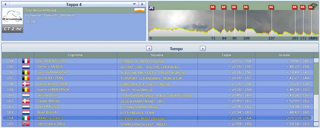Select the mountain marker at km 109

tap(246, 7)
